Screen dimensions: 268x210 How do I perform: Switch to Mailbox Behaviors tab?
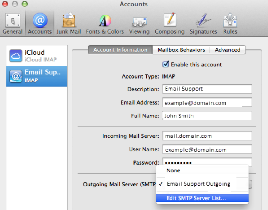coord(181,50)
